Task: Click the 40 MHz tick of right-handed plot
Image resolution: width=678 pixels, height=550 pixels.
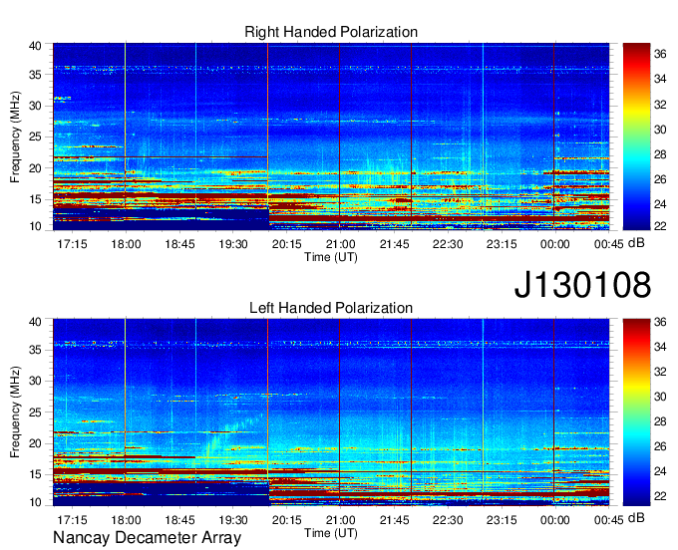Action: point(35,46)
